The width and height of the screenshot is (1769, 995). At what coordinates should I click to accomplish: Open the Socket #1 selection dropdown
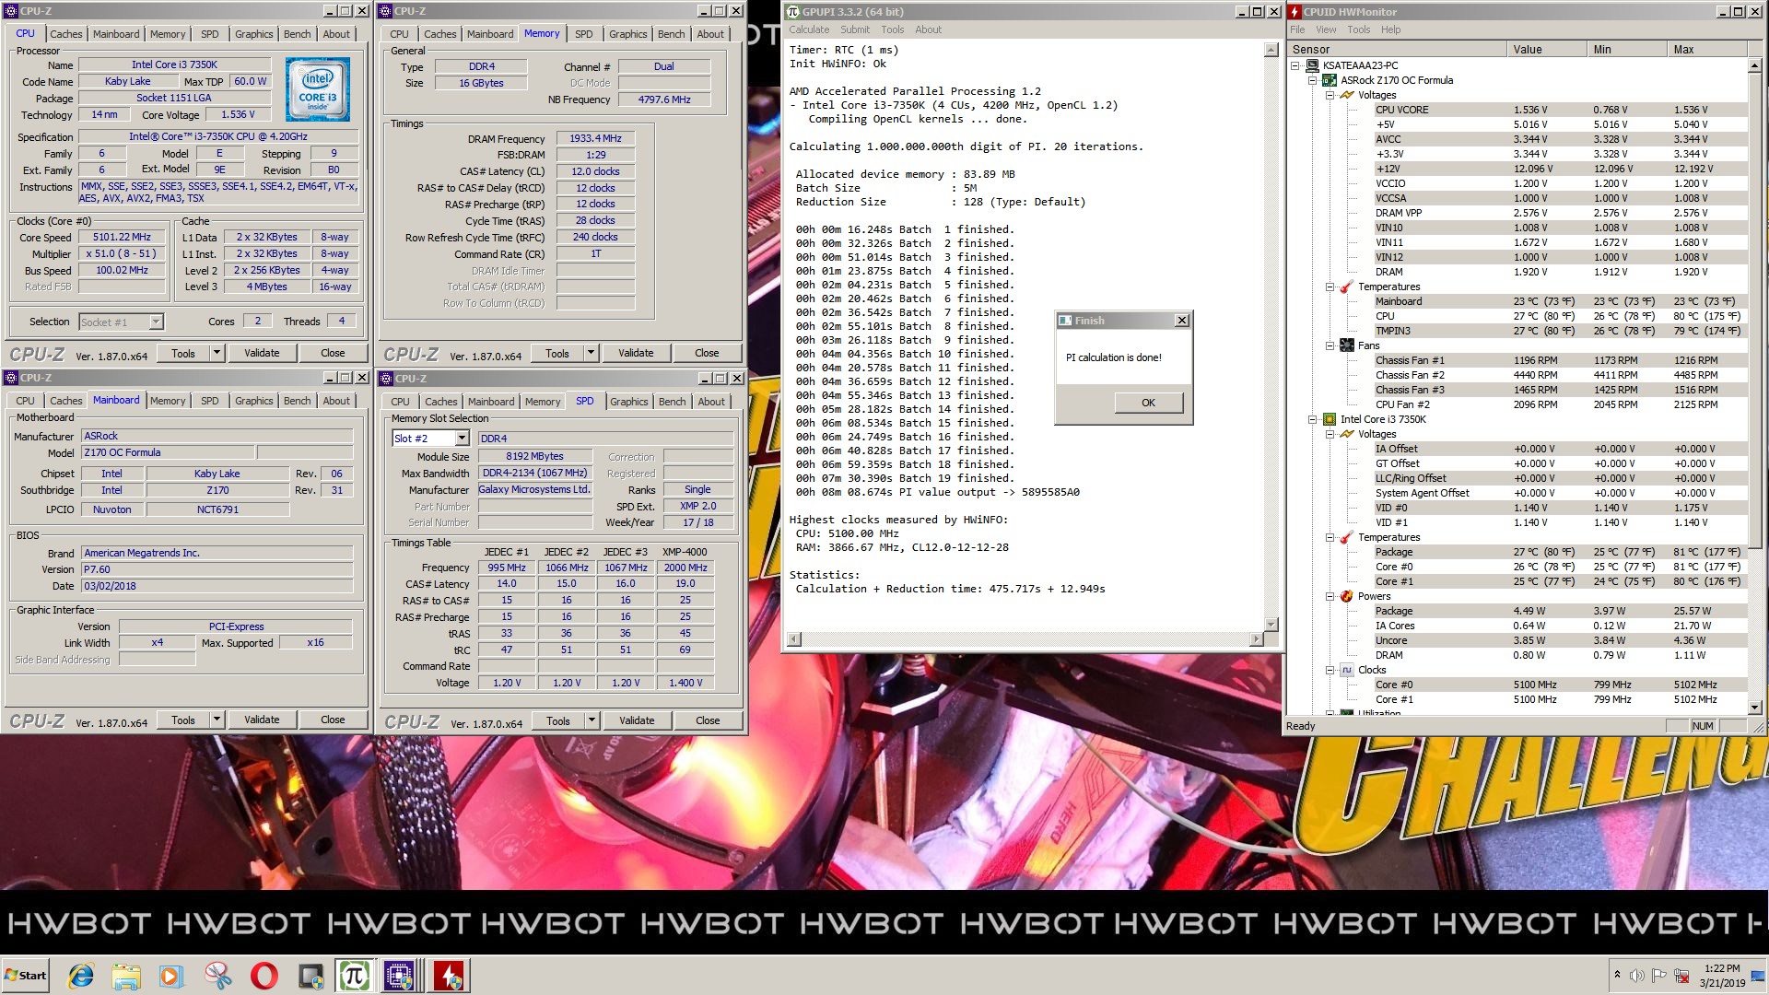156,322
